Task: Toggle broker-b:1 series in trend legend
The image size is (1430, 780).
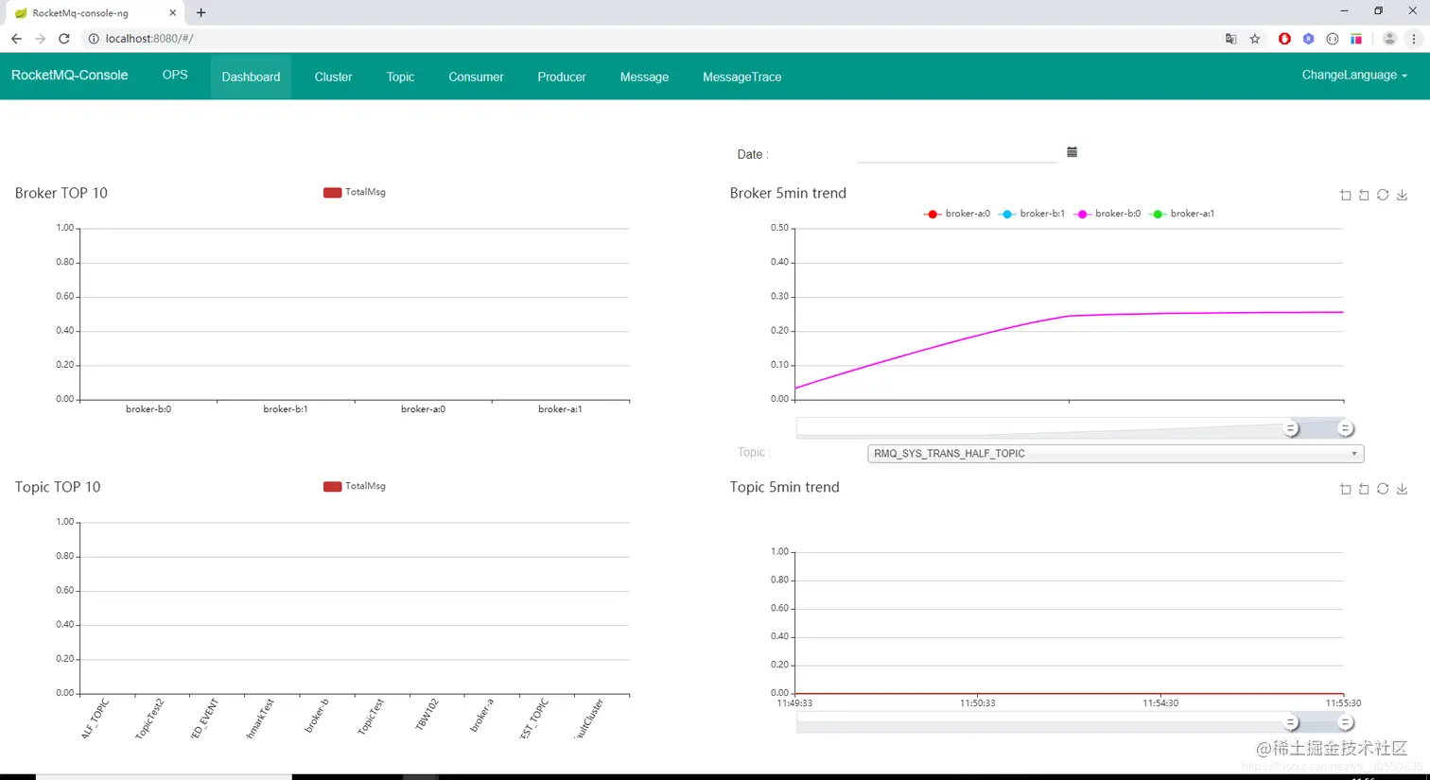Action: coord(1032,214)
